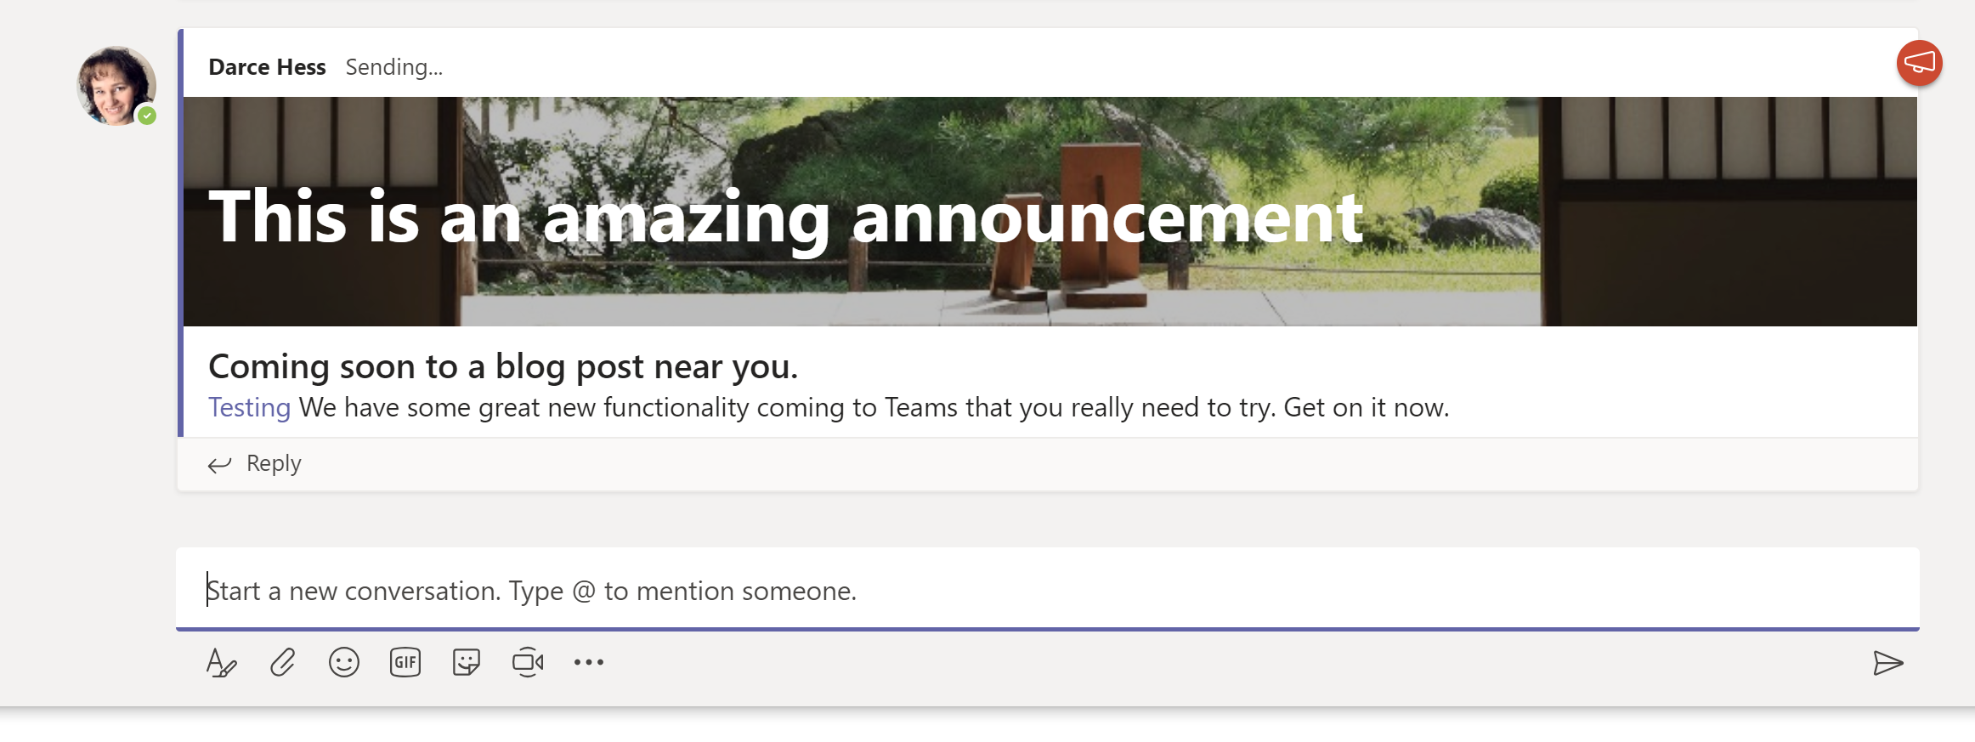
Task: Open the sticker picker
Action: 467,662
